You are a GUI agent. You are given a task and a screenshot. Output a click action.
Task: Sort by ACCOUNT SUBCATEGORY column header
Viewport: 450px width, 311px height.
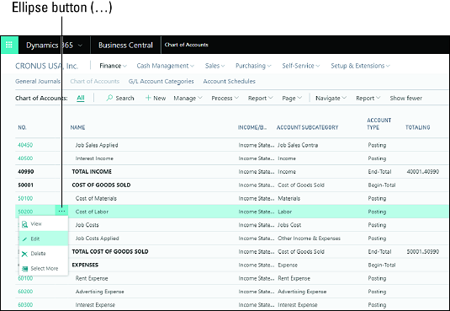tap(307, 127)
